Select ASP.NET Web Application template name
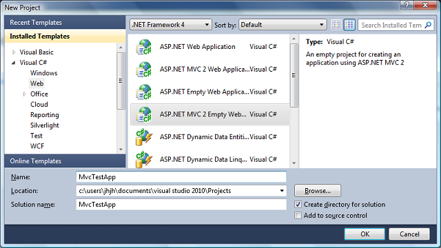Image resolution: width=441 pixels, height=248 pixels. (x=198, y=47)
